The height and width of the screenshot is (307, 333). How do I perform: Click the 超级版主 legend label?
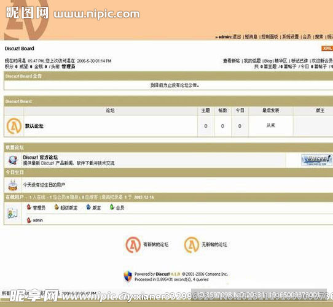69,208
